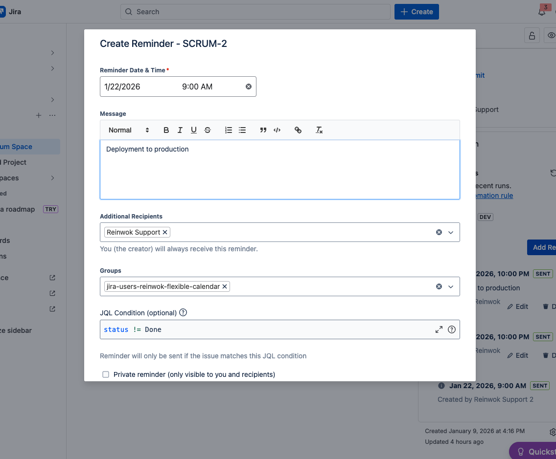Clear the Reminder Date & Time value

point(249,87)
